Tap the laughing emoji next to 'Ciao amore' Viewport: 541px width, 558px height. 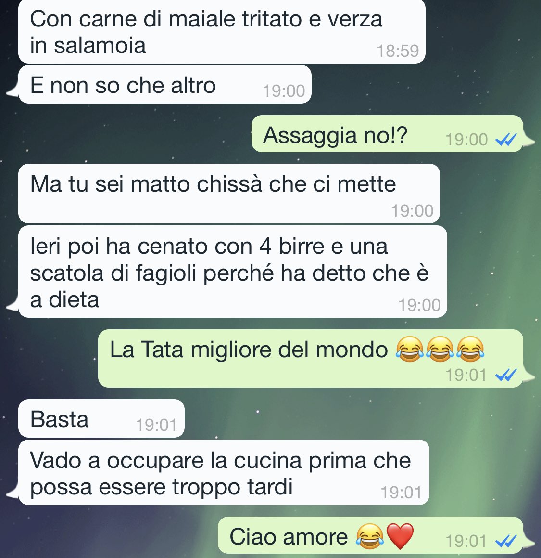370,536
